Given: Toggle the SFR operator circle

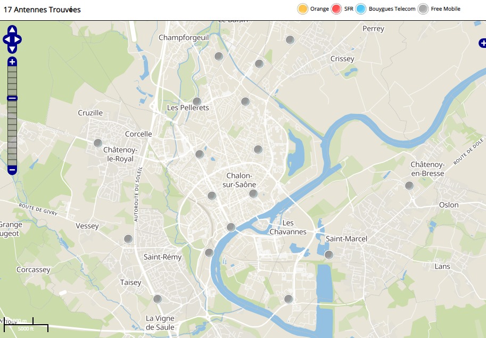Looking at the screenshot, I should 336,9.
